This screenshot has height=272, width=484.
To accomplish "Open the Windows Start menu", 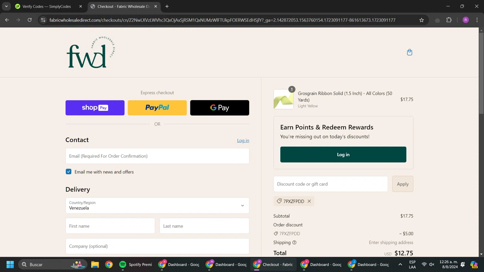I will [x=10, y=265].
